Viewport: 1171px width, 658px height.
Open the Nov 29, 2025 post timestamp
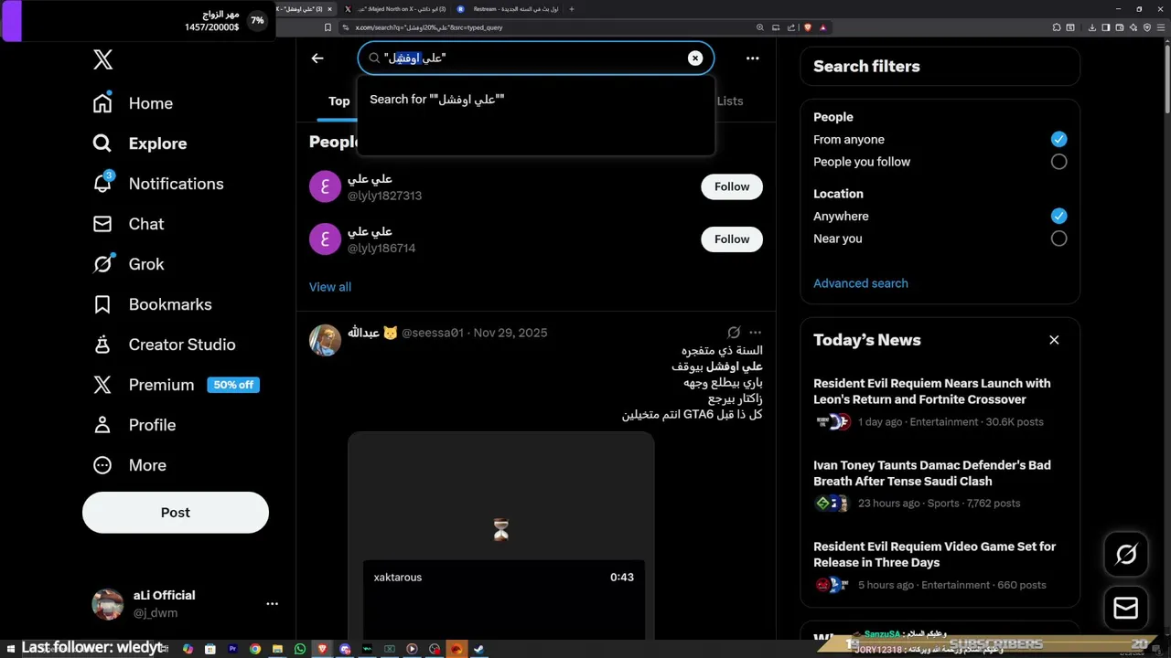click(510, 333)
